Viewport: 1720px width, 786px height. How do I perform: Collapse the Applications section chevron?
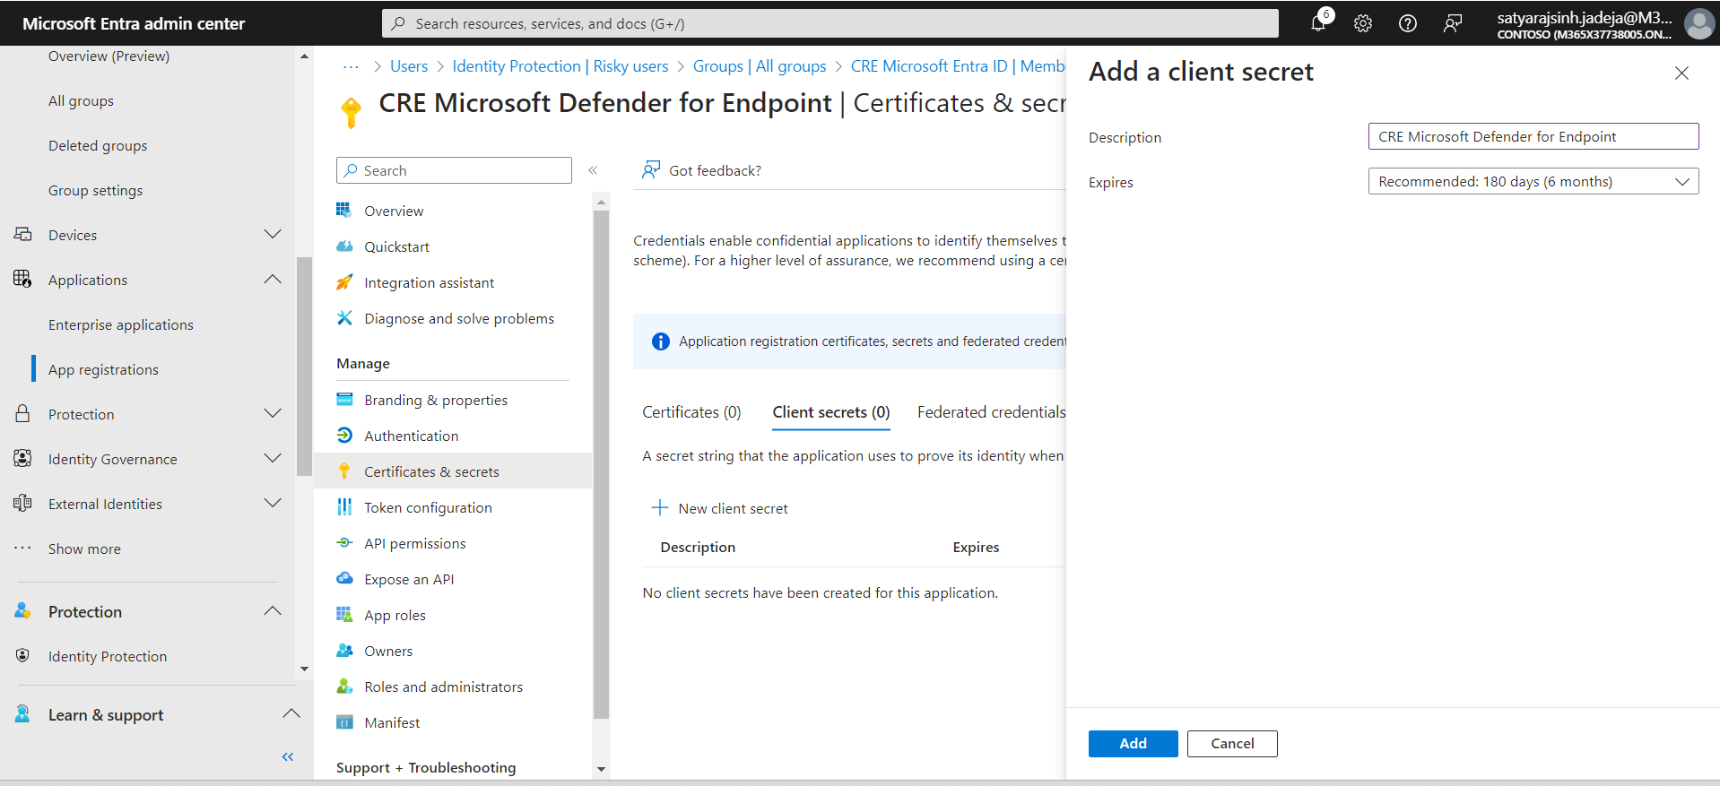(x=273, y=280)
